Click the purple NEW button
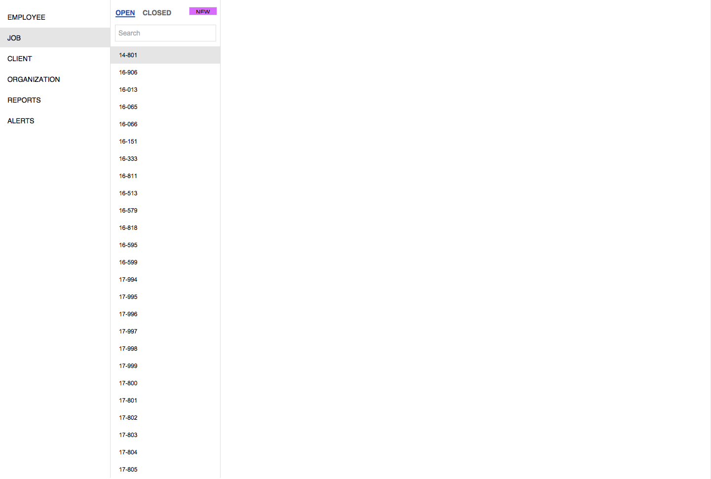711x479 pixels. [x=203, y=11]
